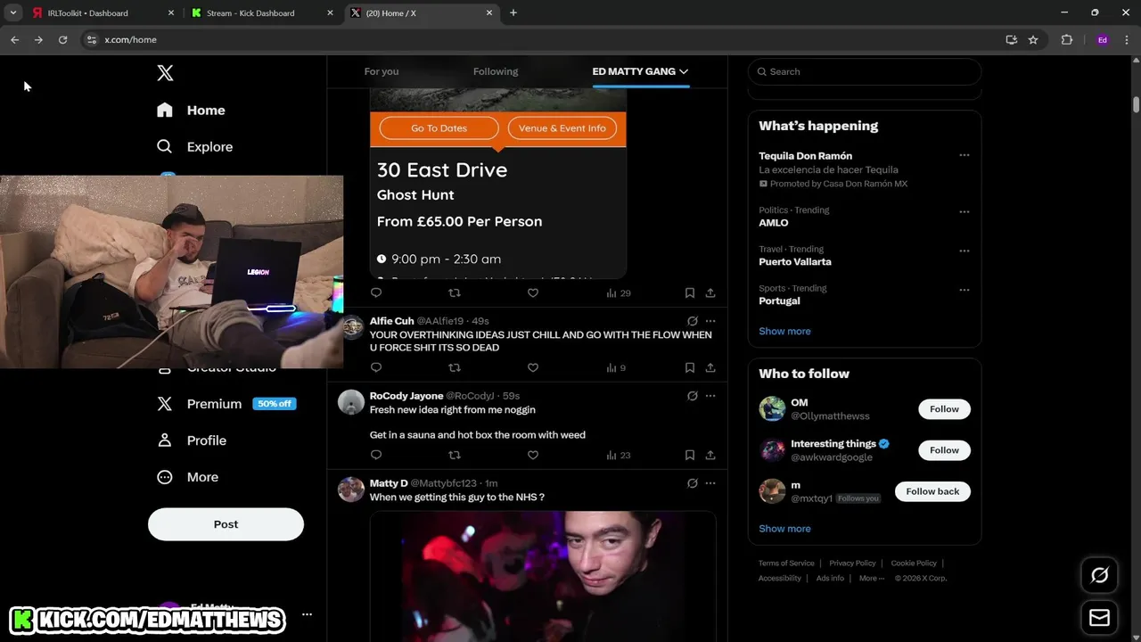Image resolution: width=1141 pixels, height=642 pixels.
Task: Switch to the Following tab
Action: (x=496, y=71)
